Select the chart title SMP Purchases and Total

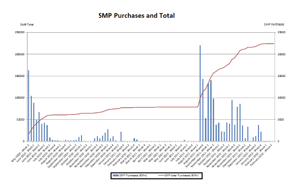[136, 15]
